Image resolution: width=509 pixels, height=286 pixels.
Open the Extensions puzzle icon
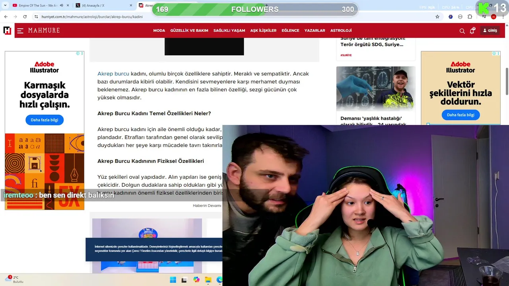click(470, 17)
